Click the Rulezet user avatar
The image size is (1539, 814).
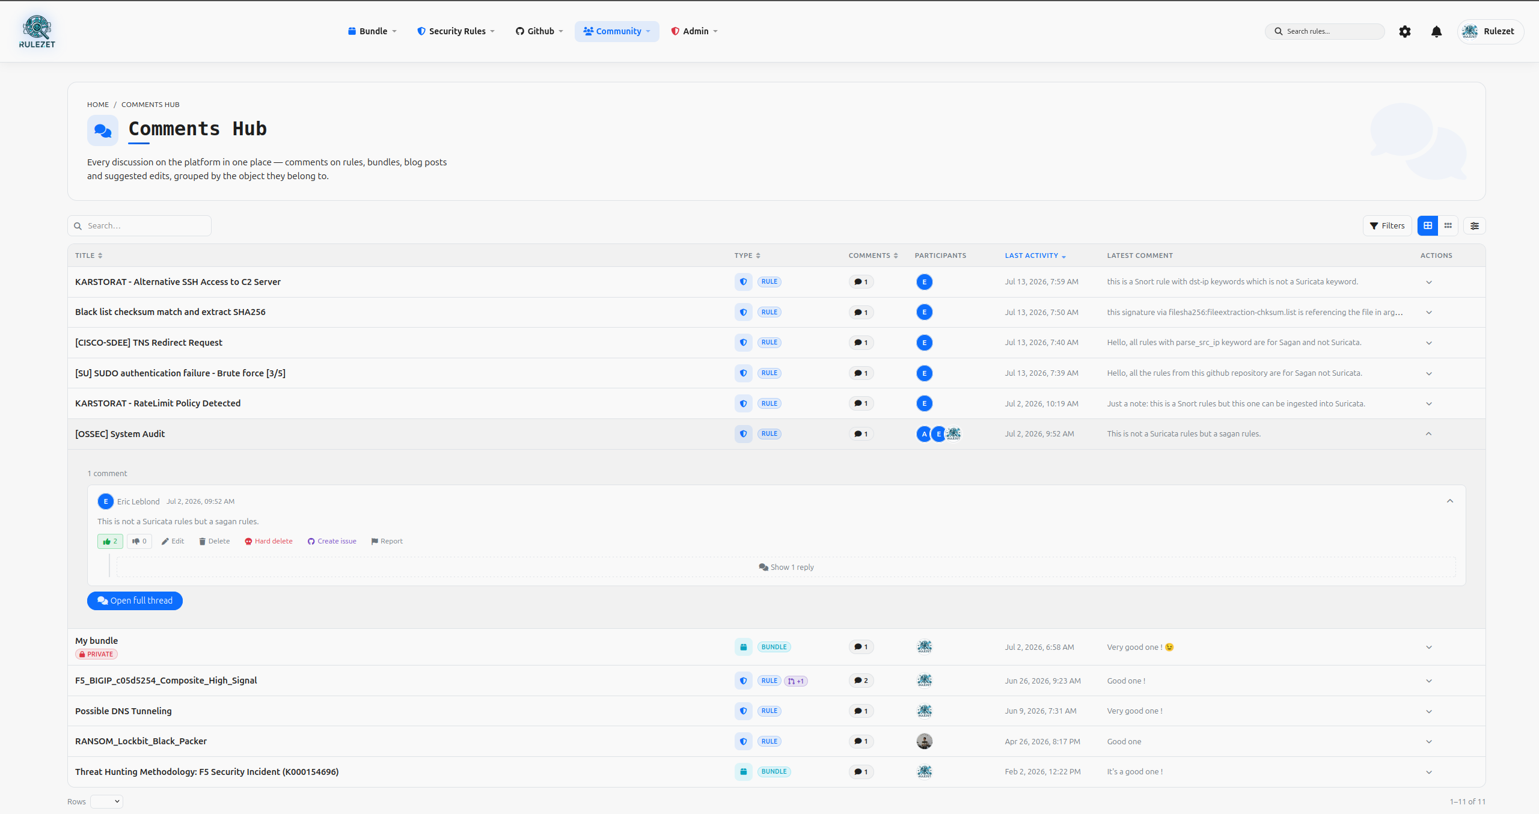click(1470, 31)
